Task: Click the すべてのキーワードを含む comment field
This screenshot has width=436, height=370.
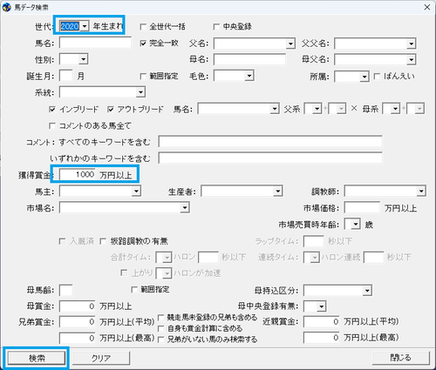Action: point(270,142)
